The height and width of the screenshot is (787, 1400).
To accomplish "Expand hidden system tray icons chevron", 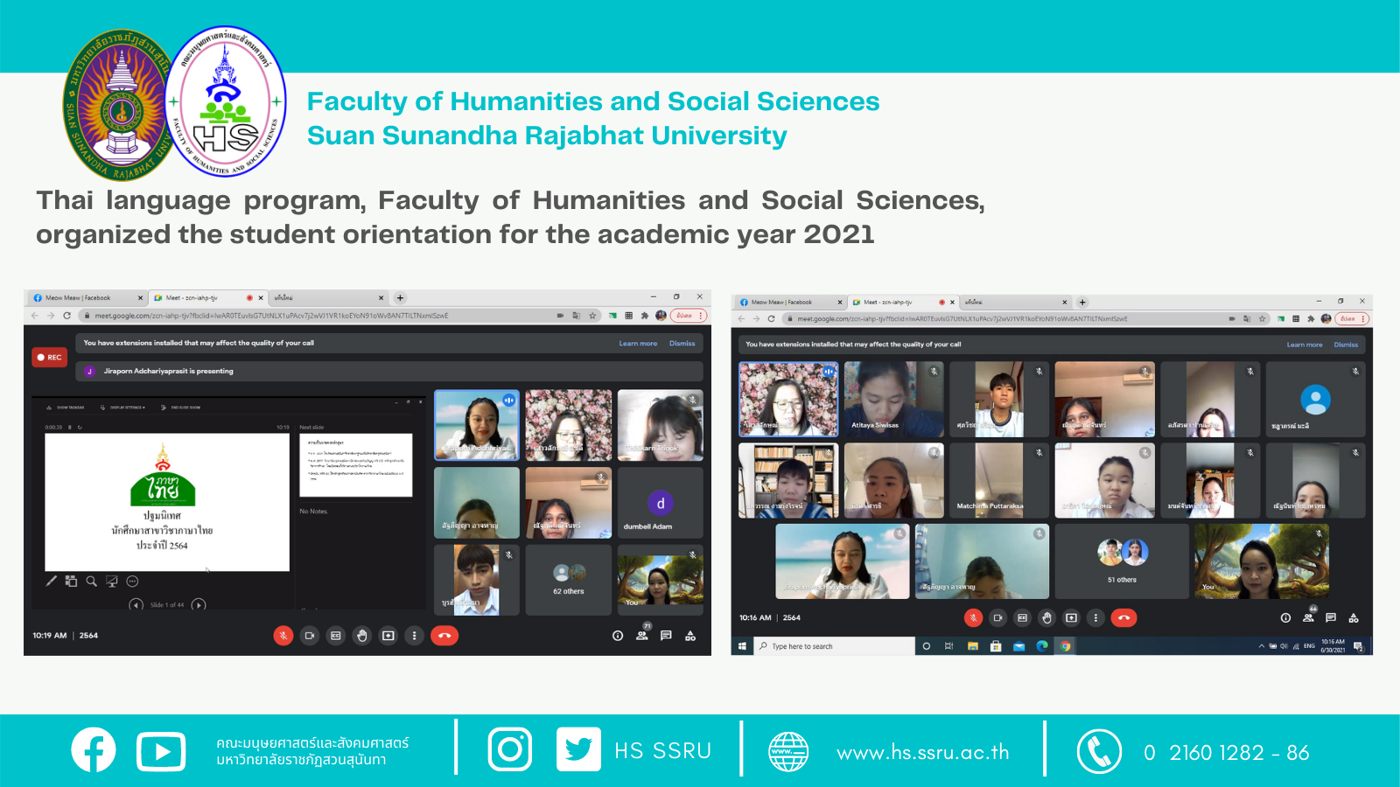I will click(1261, 646).
